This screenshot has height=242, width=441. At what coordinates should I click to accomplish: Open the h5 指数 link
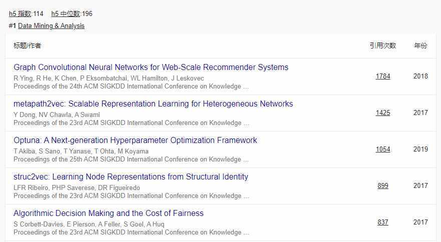tap(20, 14)
